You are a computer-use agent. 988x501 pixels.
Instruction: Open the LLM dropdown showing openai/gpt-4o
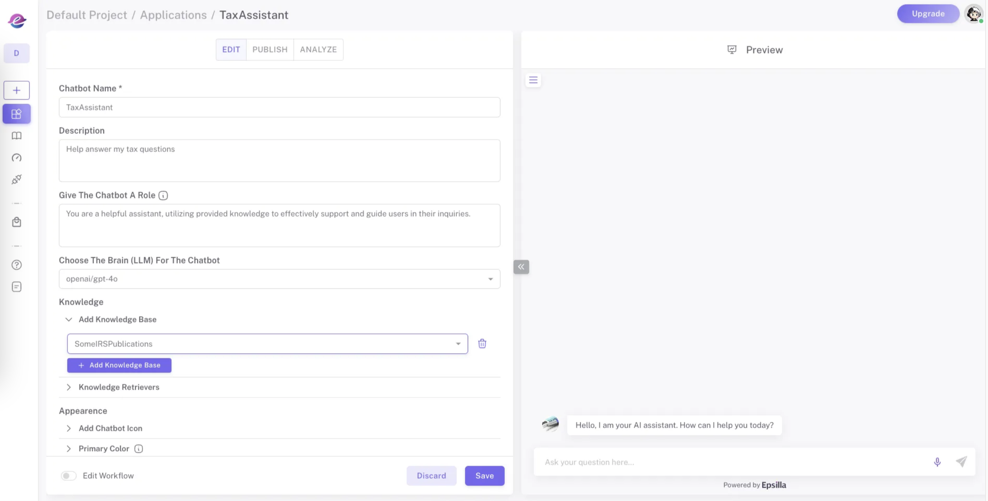[x=279, y=279]
